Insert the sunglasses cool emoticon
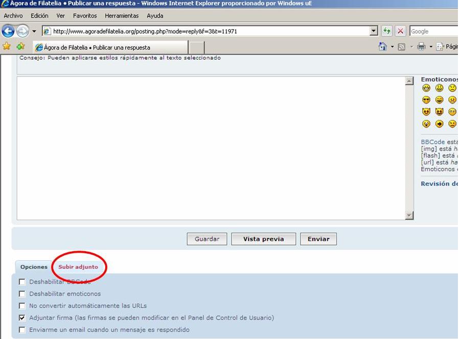 click(x=426, y=100)
